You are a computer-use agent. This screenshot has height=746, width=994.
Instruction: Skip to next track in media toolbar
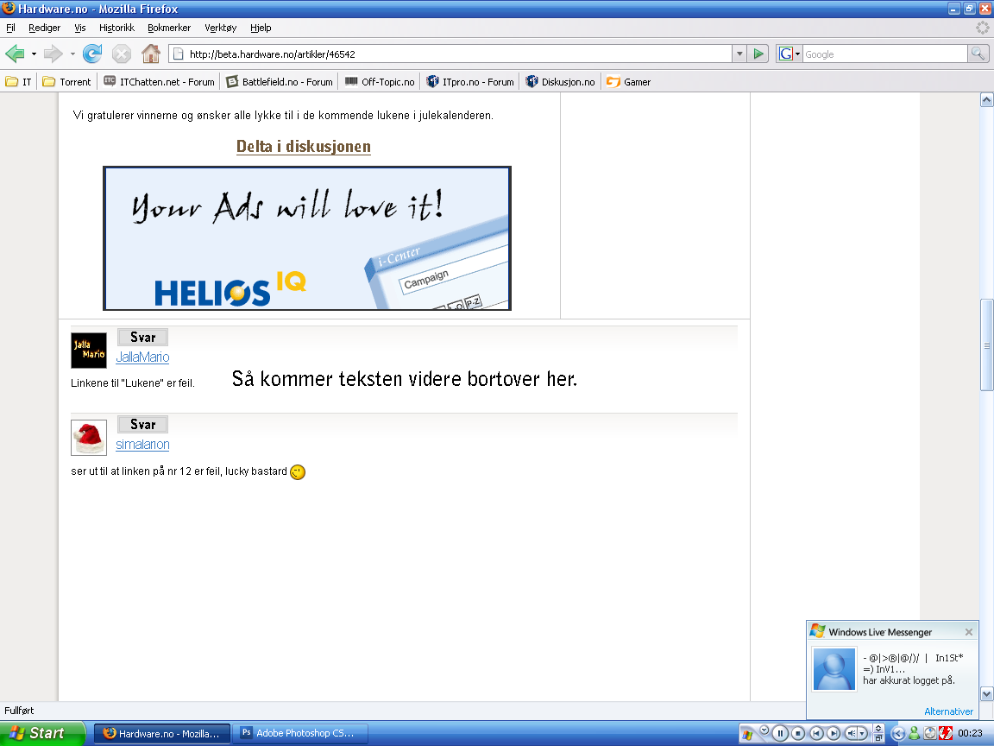(x=834, y=733)
